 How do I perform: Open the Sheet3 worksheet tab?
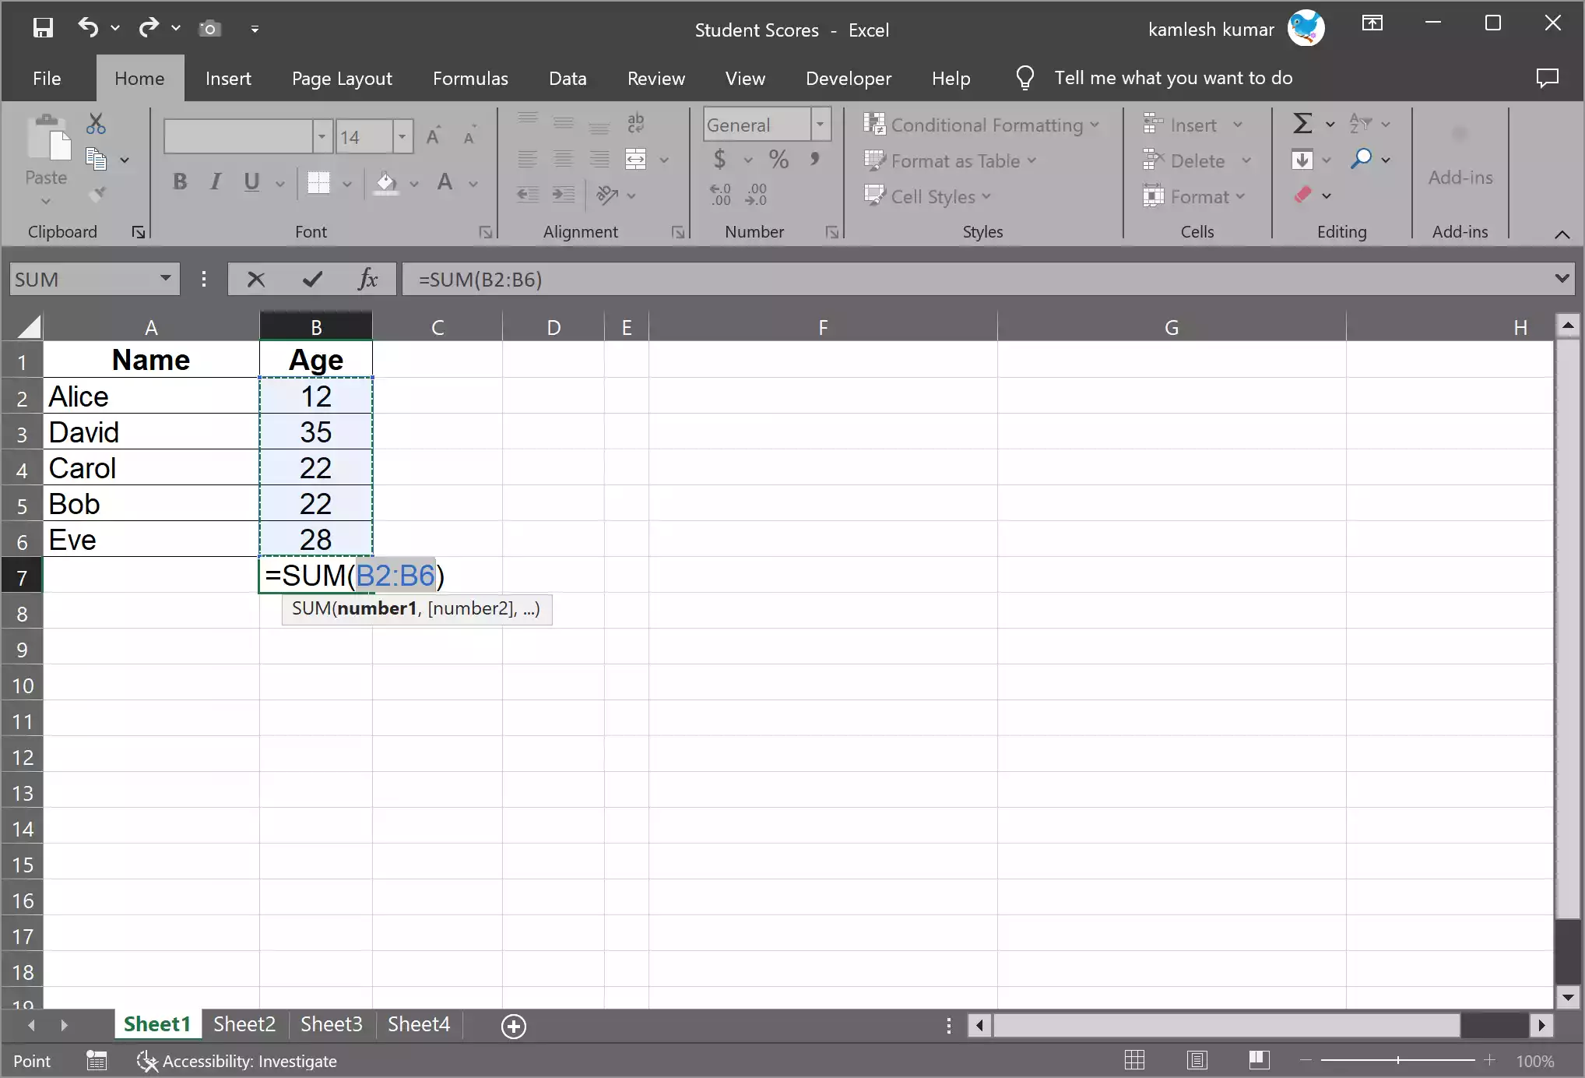(x=330, y=1024)
